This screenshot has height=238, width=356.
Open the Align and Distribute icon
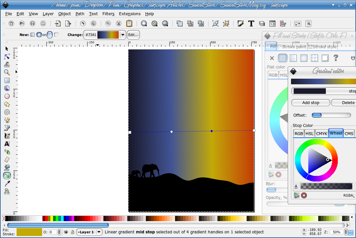(x=283, y=23)
